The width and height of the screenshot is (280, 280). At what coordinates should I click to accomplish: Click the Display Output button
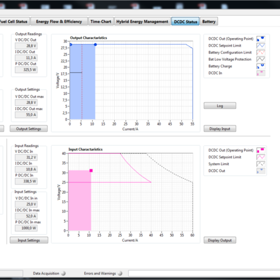(220, 240)
